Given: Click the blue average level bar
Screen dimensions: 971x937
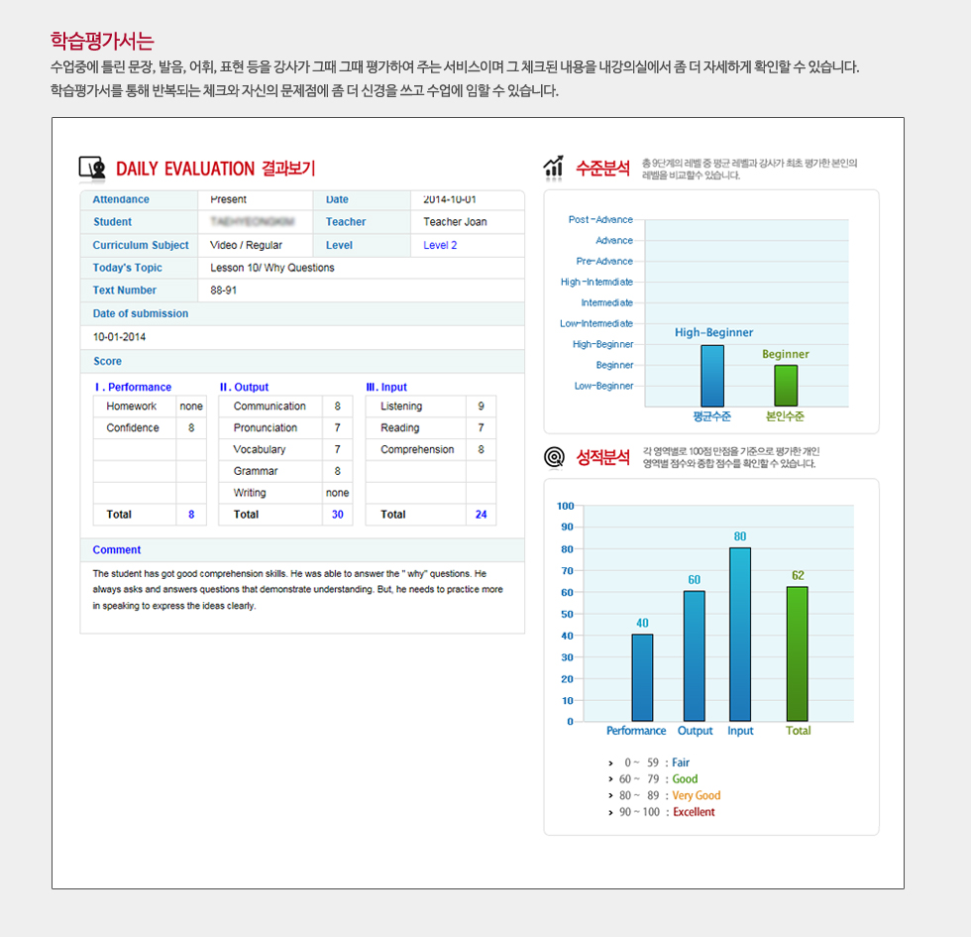Looking at the screenshot, I should click(712, 375).
